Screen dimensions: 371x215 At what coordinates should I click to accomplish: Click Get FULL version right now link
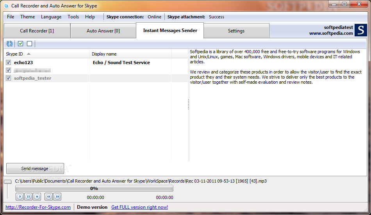click(x=139, y=207)
